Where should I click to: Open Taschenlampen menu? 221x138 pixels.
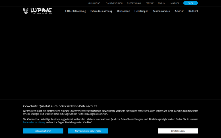point(161,11)
